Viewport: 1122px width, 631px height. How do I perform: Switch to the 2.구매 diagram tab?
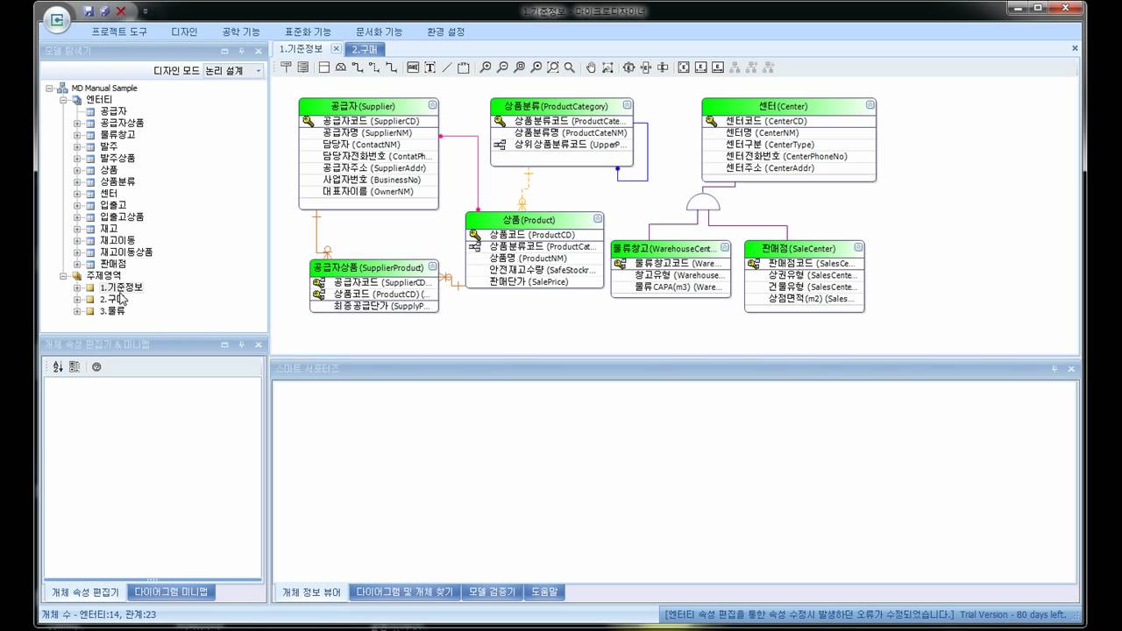tap(364, 49)
